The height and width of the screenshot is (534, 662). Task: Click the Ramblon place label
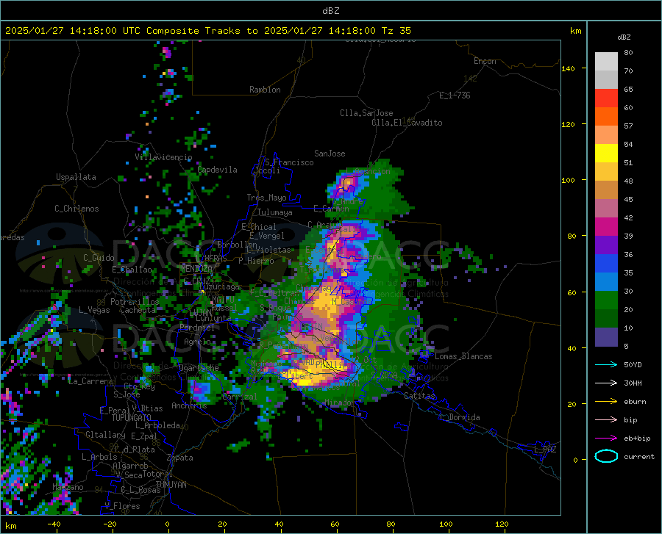[265, 90]
